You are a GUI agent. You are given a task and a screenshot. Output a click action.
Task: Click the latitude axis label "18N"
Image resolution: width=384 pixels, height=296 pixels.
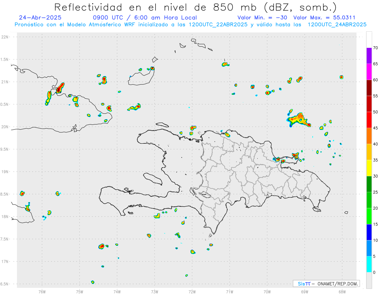point(5,216)
